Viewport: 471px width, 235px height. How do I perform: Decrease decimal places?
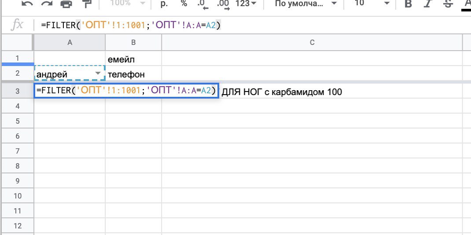coord(202,4)
